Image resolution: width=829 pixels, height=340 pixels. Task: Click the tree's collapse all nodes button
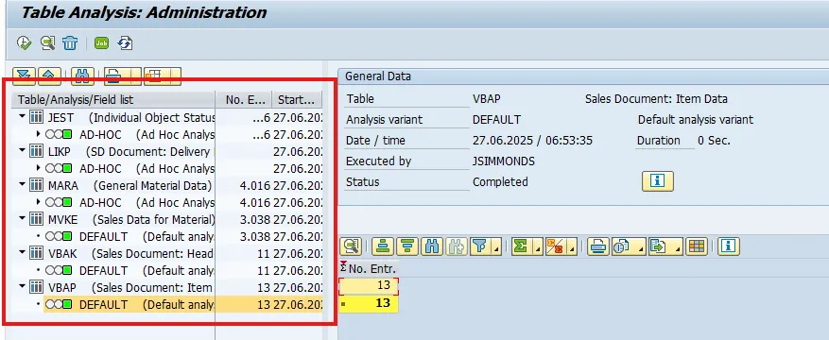(49, 76)
